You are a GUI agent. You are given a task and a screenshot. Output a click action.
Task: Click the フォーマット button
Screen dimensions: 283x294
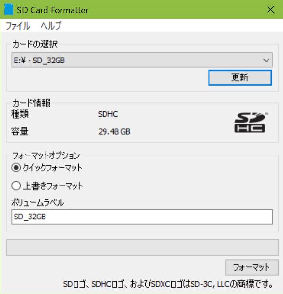click(x=252, y=267)
